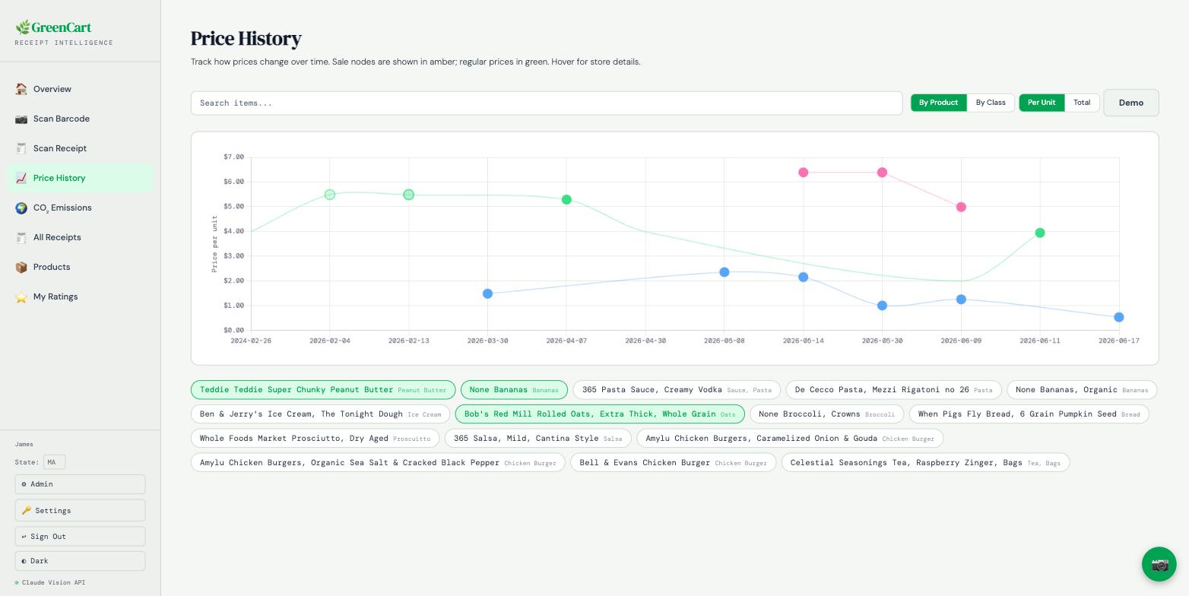Click the State MA field
This screenshot has height=596, width=1189.
pos(54,462)
